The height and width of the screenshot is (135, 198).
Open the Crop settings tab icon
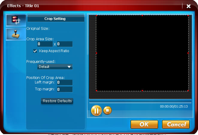[x=16, y=20]
